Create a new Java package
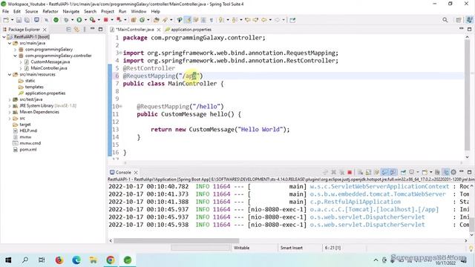 [x=134, y=20]
